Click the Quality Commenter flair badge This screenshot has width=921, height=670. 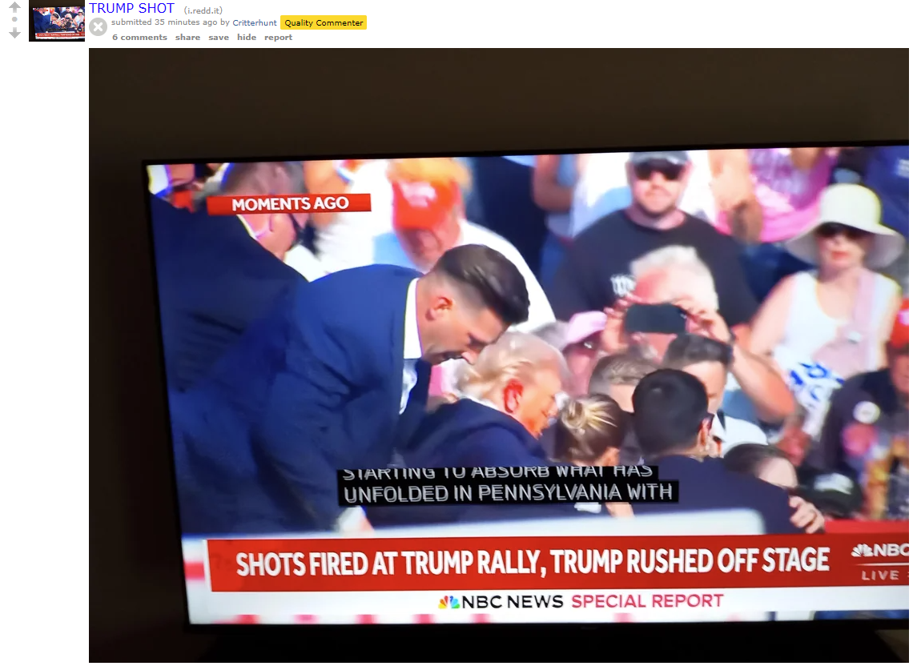point(324,23)
